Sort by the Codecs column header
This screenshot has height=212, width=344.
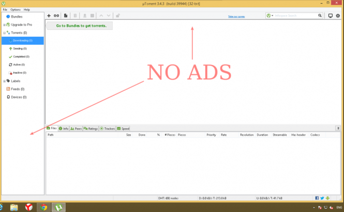tap(315, 135)
